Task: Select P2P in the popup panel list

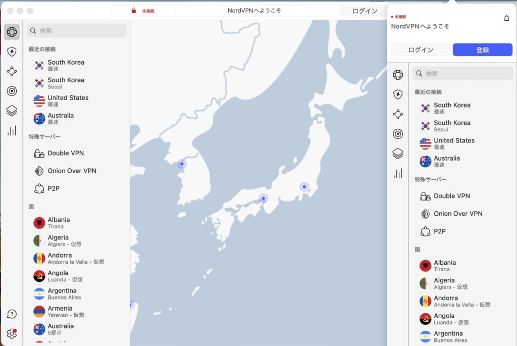Action: coord(462,231)
